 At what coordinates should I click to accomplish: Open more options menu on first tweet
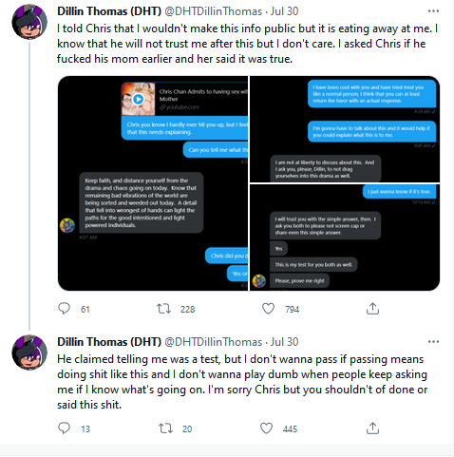pos(433,11)
